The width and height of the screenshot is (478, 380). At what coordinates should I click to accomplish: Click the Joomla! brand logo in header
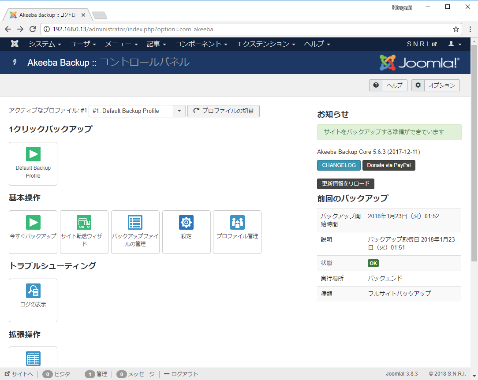point(419,63)
